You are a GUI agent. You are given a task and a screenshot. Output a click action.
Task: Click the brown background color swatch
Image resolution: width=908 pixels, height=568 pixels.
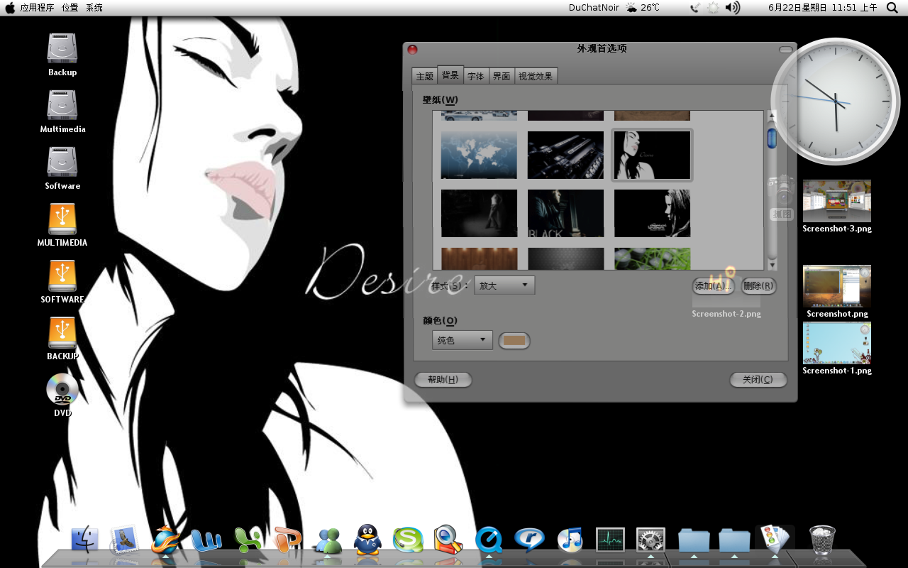(x=514, y=341)
